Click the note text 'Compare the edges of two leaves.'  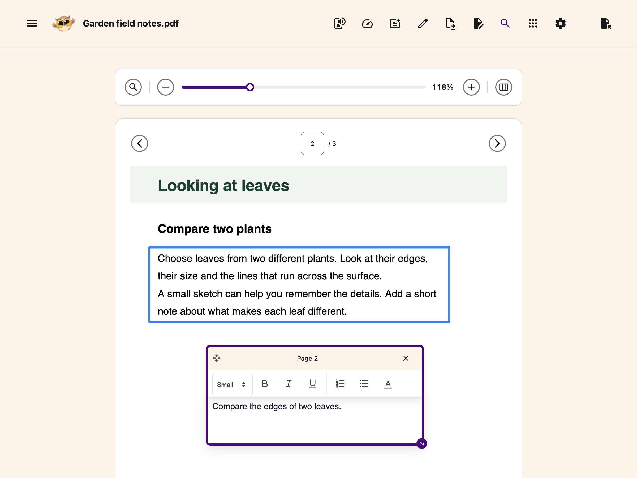[x=277, y=406]
